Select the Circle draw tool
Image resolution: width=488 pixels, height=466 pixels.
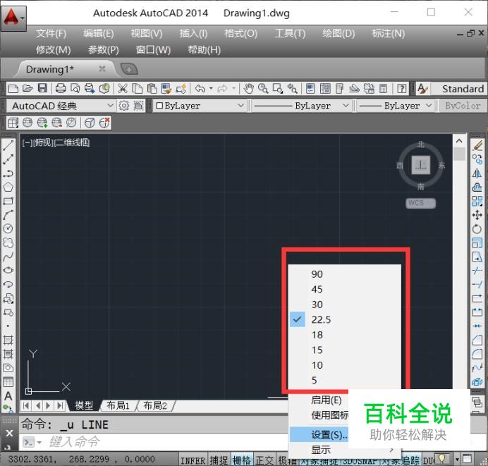tap(8, 228)
